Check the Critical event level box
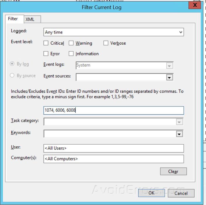206x205 pixels. click(46, 43)
